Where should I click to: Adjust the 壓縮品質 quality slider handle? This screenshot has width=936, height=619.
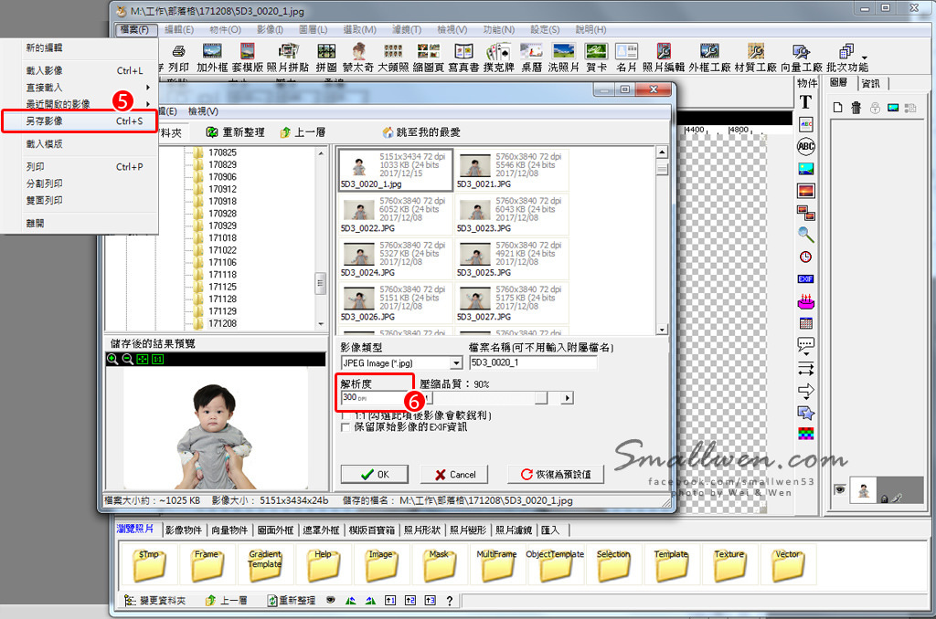tap(541, 398)
